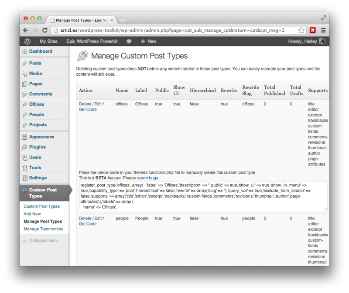Screen dimensions: 349x293
Task: Click the Offices pushpin icon
Action: (24, 104)
